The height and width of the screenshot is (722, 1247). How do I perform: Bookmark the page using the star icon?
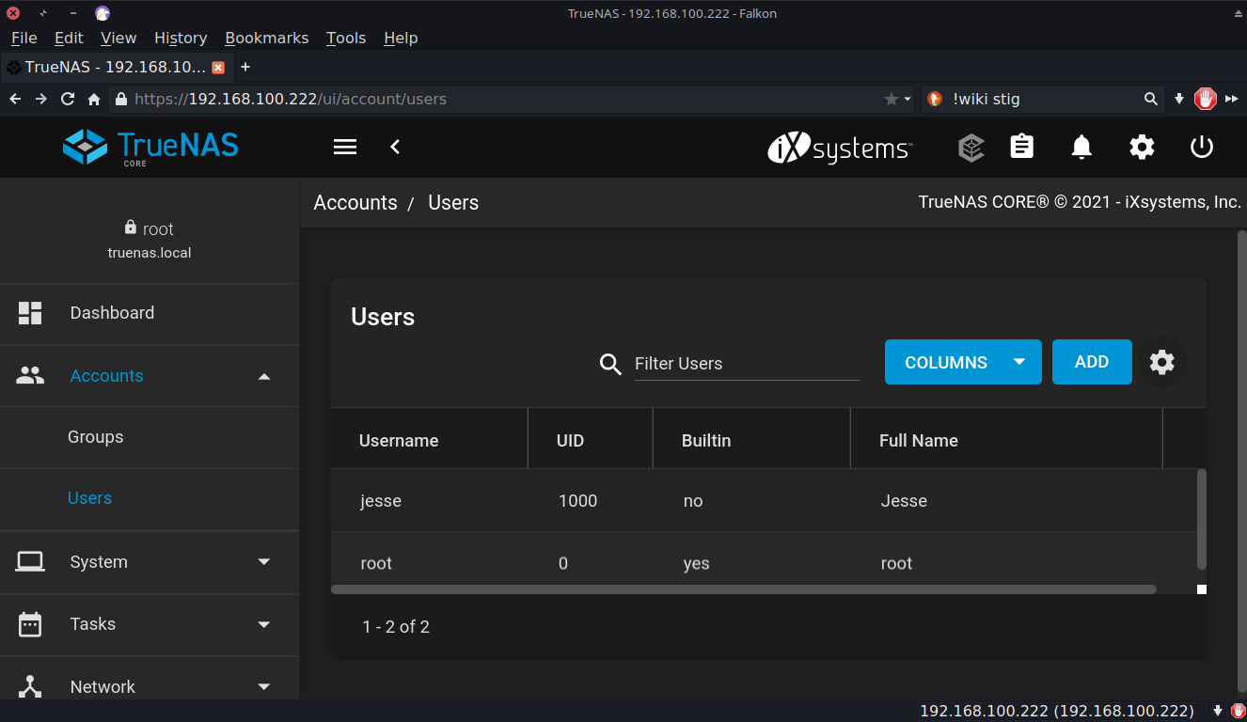click(892, 99)
